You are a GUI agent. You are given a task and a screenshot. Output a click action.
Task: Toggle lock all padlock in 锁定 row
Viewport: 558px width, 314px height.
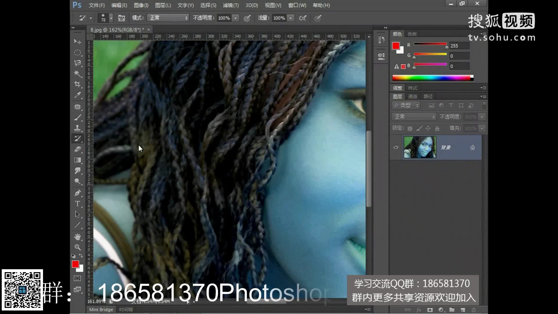pos(437,128)
